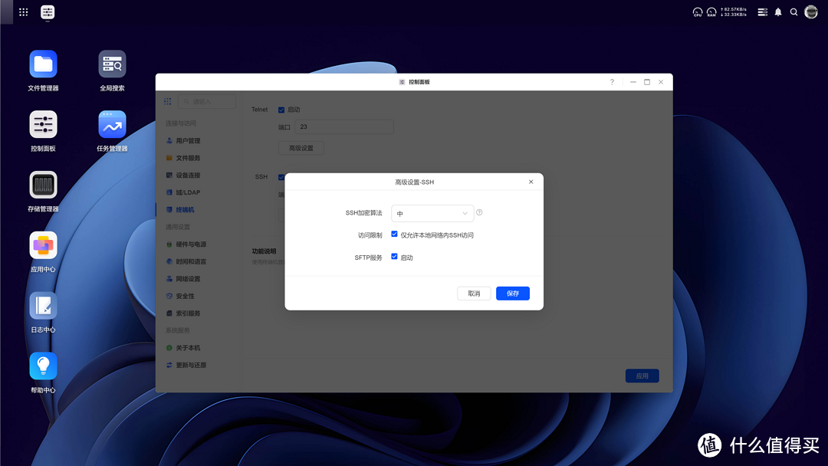The width and height of the screenshot is (828, 466).
Task: Close the 高级设置-SSH dialog
Action: pos(531,182)
